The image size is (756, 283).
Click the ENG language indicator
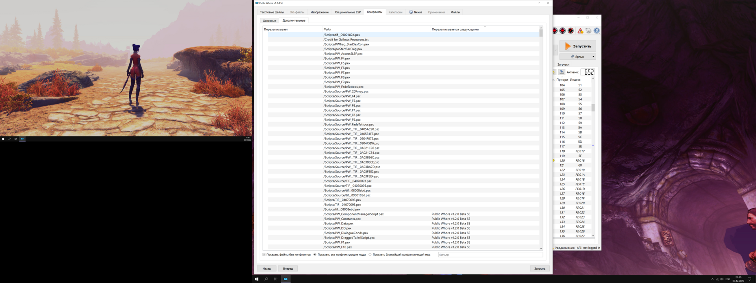pyautogui.click(x=728, y=279)
